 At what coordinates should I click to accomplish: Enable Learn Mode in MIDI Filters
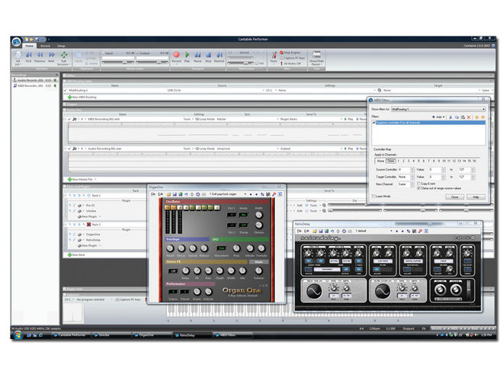373,196
